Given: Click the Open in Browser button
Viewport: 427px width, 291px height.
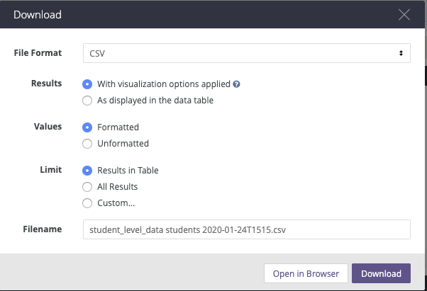Looking at the screenshot, I should pos(306,273).
